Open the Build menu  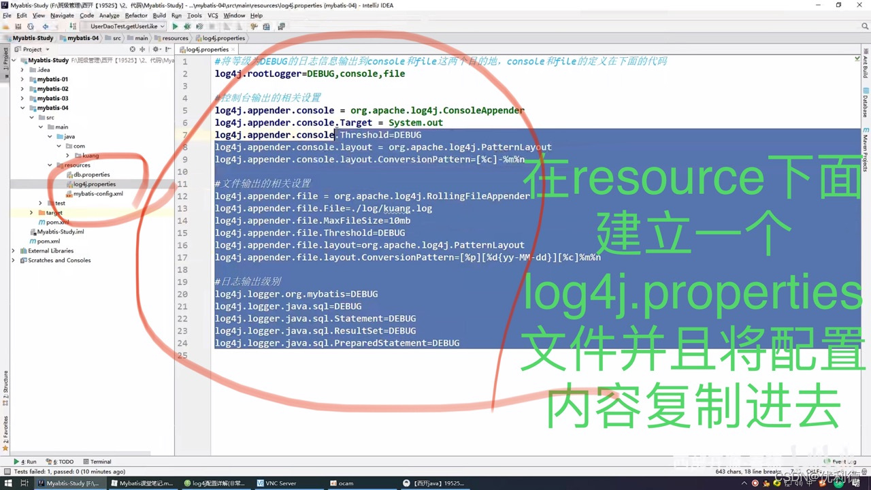[159, 15]
